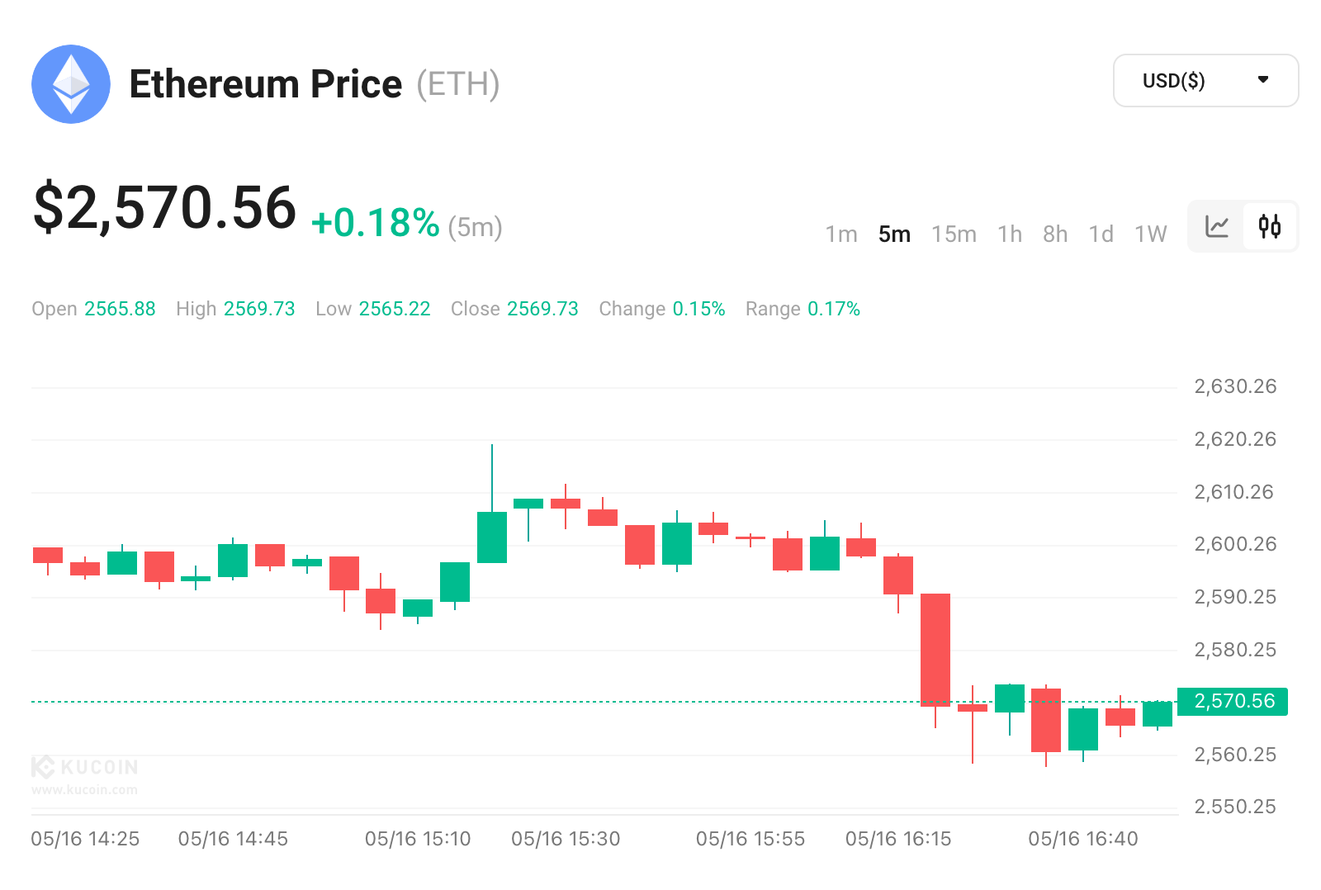The image size is (1321, 890).
Task: Click the 05/16 16:40 time axis label
Action: (1082, 839)
